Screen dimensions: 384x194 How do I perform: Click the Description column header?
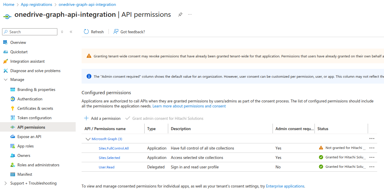coord(181,129)
